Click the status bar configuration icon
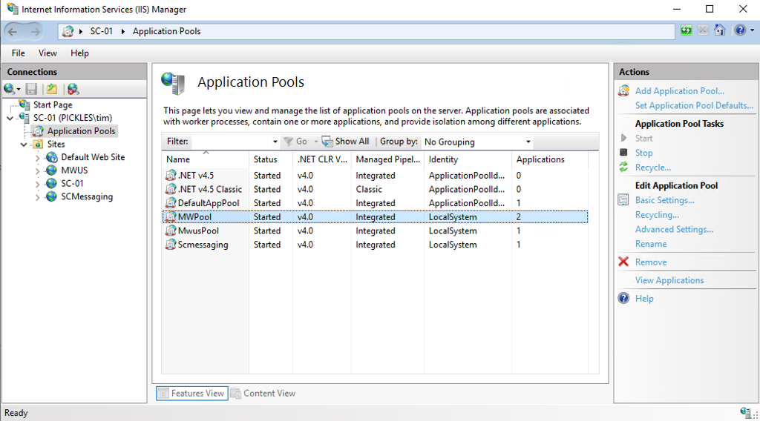 tap(746, 413)
